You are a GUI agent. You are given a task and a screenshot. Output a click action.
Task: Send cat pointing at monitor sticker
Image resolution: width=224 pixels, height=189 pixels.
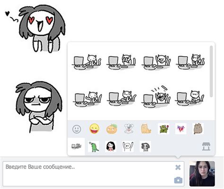click(x=87, y=99)
